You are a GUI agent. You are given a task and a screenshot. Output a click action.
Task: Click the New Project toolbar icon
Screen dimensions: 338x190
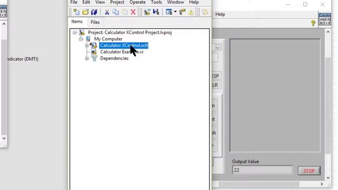76,12
